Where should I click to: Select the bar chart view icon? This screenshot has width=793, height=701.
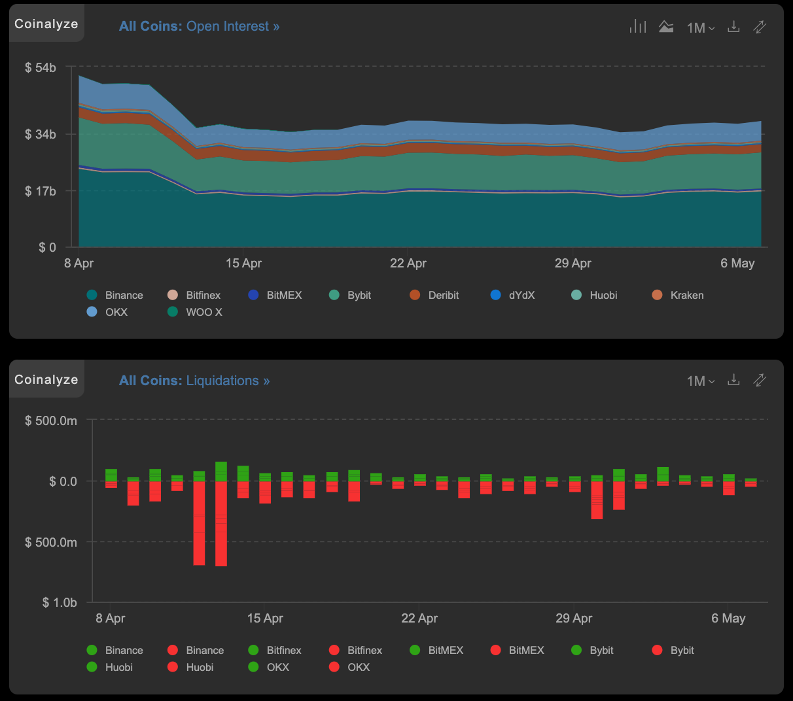(x=637, y=26)
